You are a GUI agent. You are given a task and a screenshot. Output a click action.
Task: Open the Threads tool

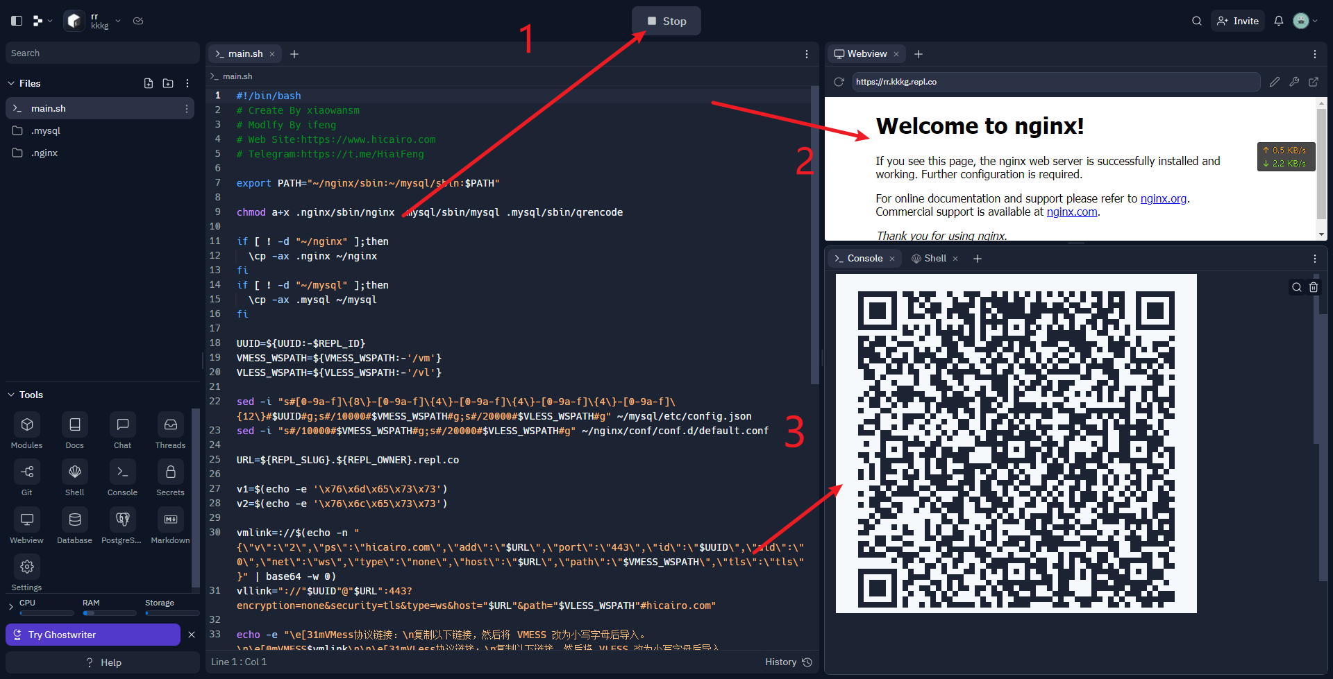pos(170,424)
